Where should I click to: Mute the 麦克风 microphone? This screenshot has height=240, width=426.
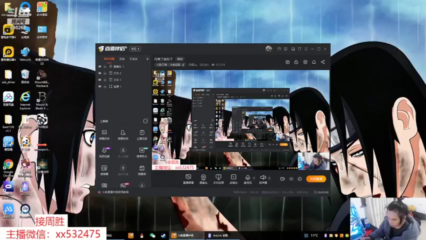click(248, 179)
